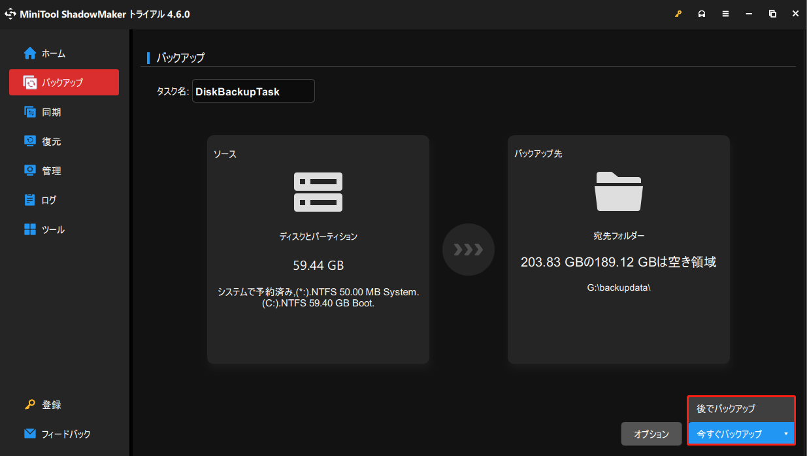
Task: Click the 宛先フォルダー label
Action: pos(618,236)
